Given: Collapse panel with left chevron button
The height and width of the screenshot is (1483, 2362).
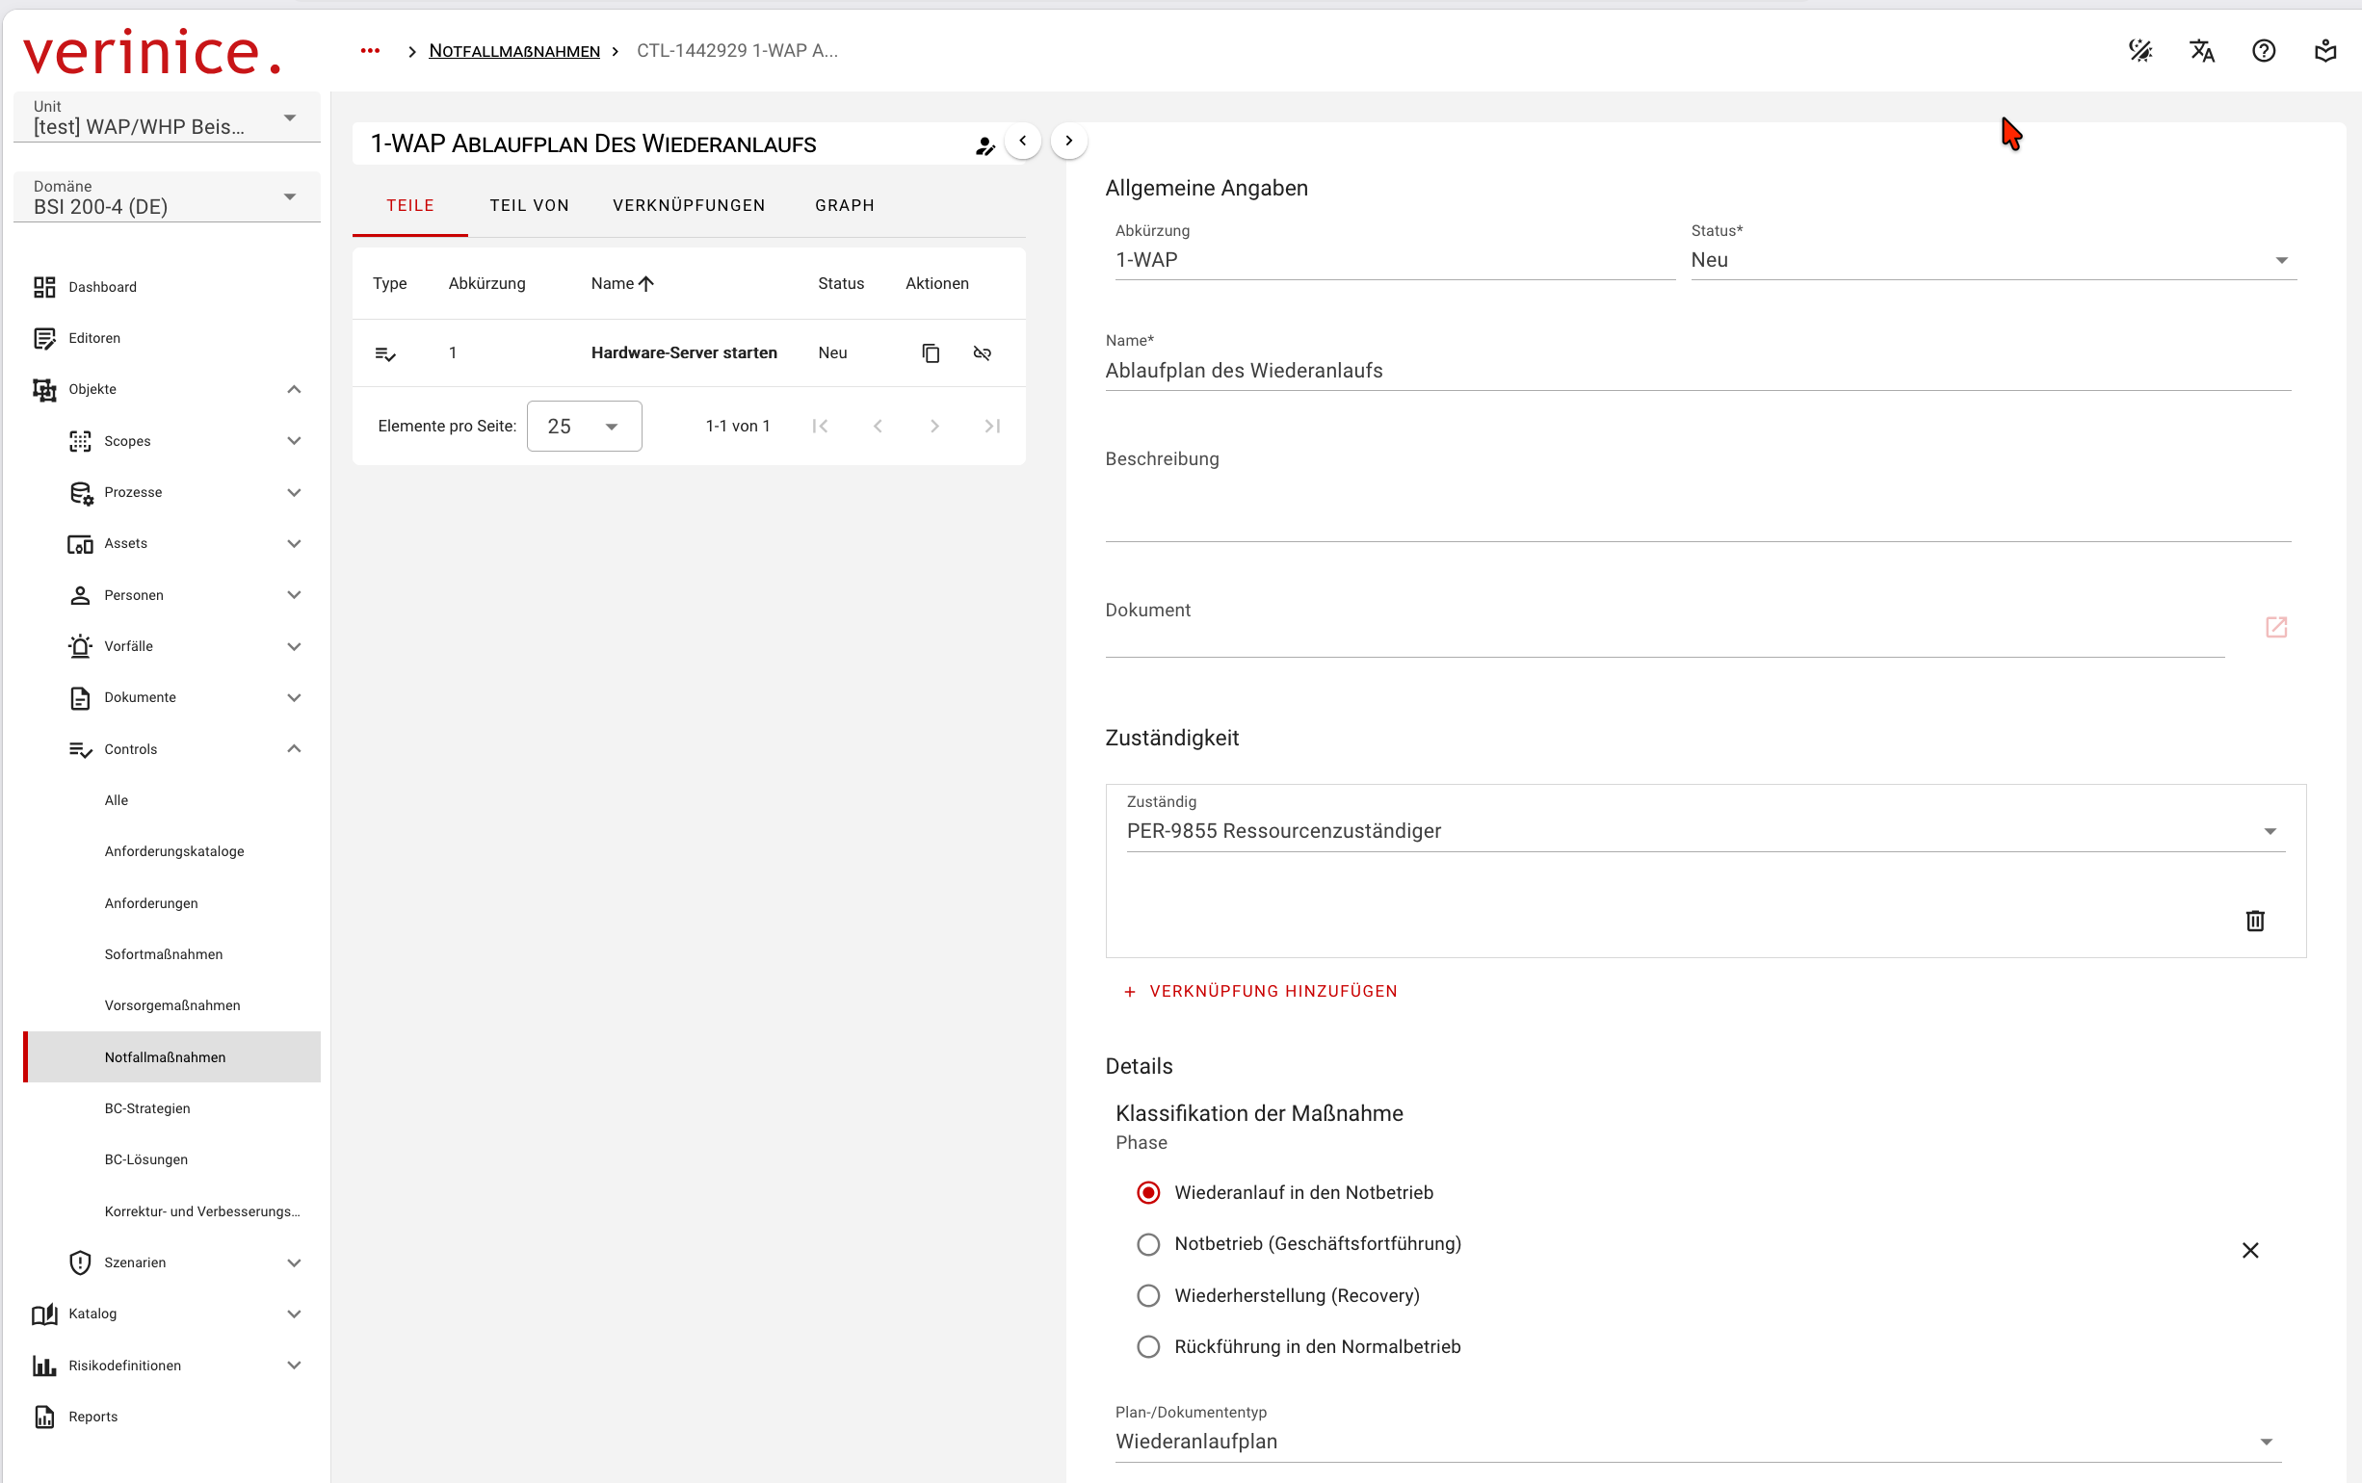Looking at the screenshot, I should (1022, 141).
